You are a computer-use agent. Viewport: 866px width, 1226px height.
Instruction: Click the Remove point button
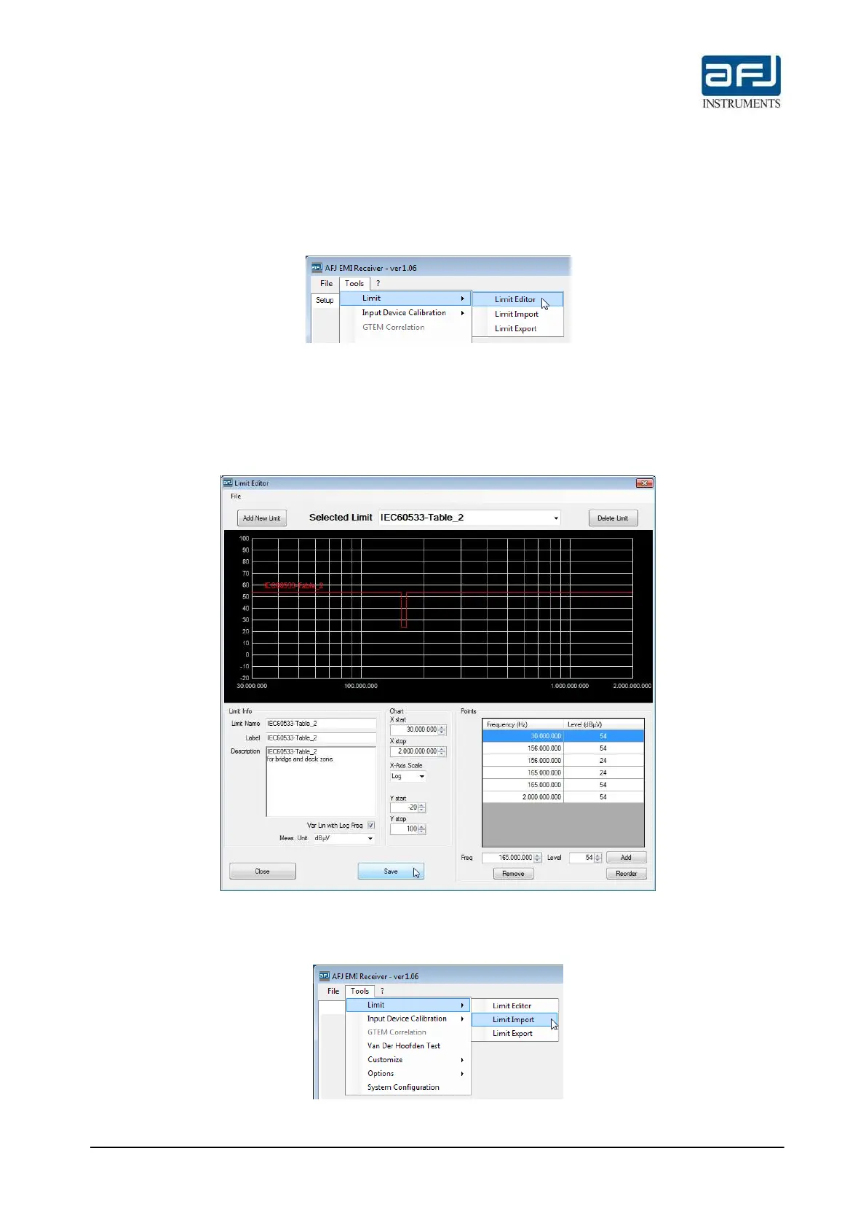(x=514, y=874)
